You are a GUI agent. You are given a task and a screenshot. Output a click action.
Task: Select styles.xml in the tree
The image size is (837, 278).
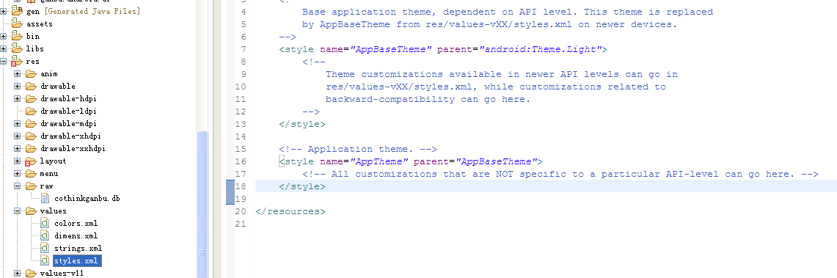point(77,261)
